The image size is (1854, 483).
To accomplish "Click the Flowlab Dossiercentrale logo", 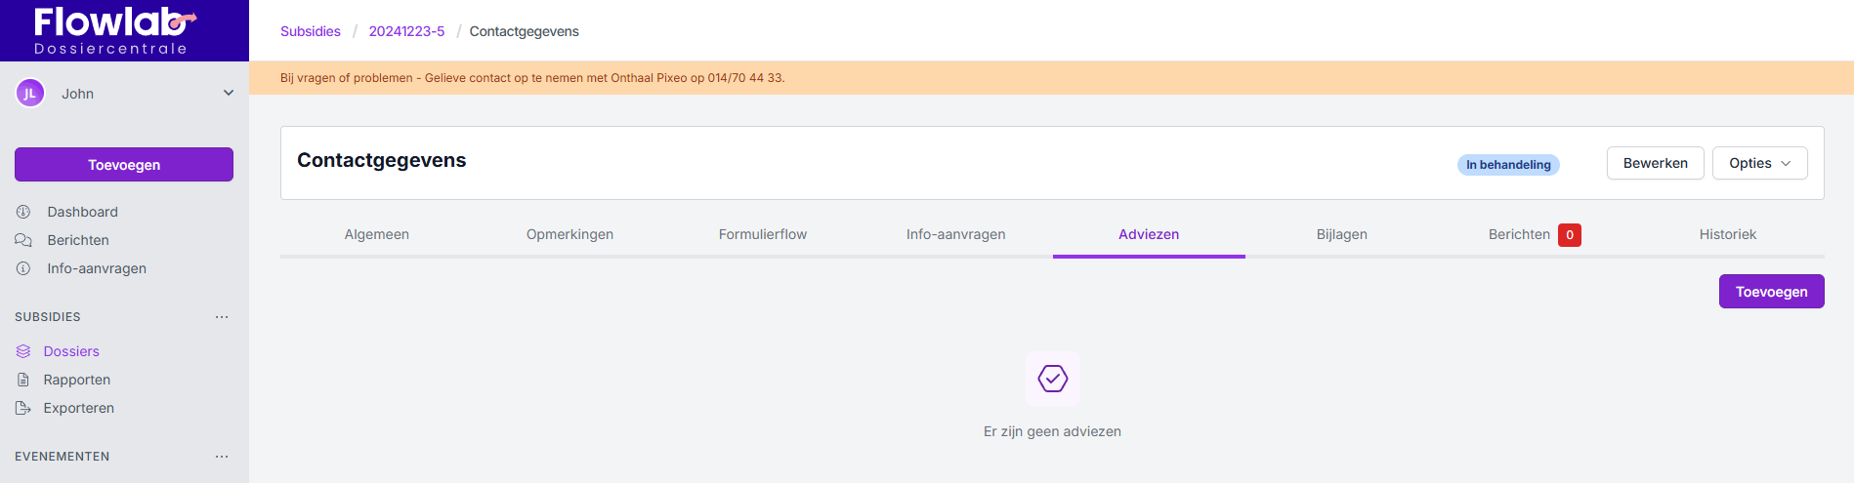I will click(x=112, y=30).
